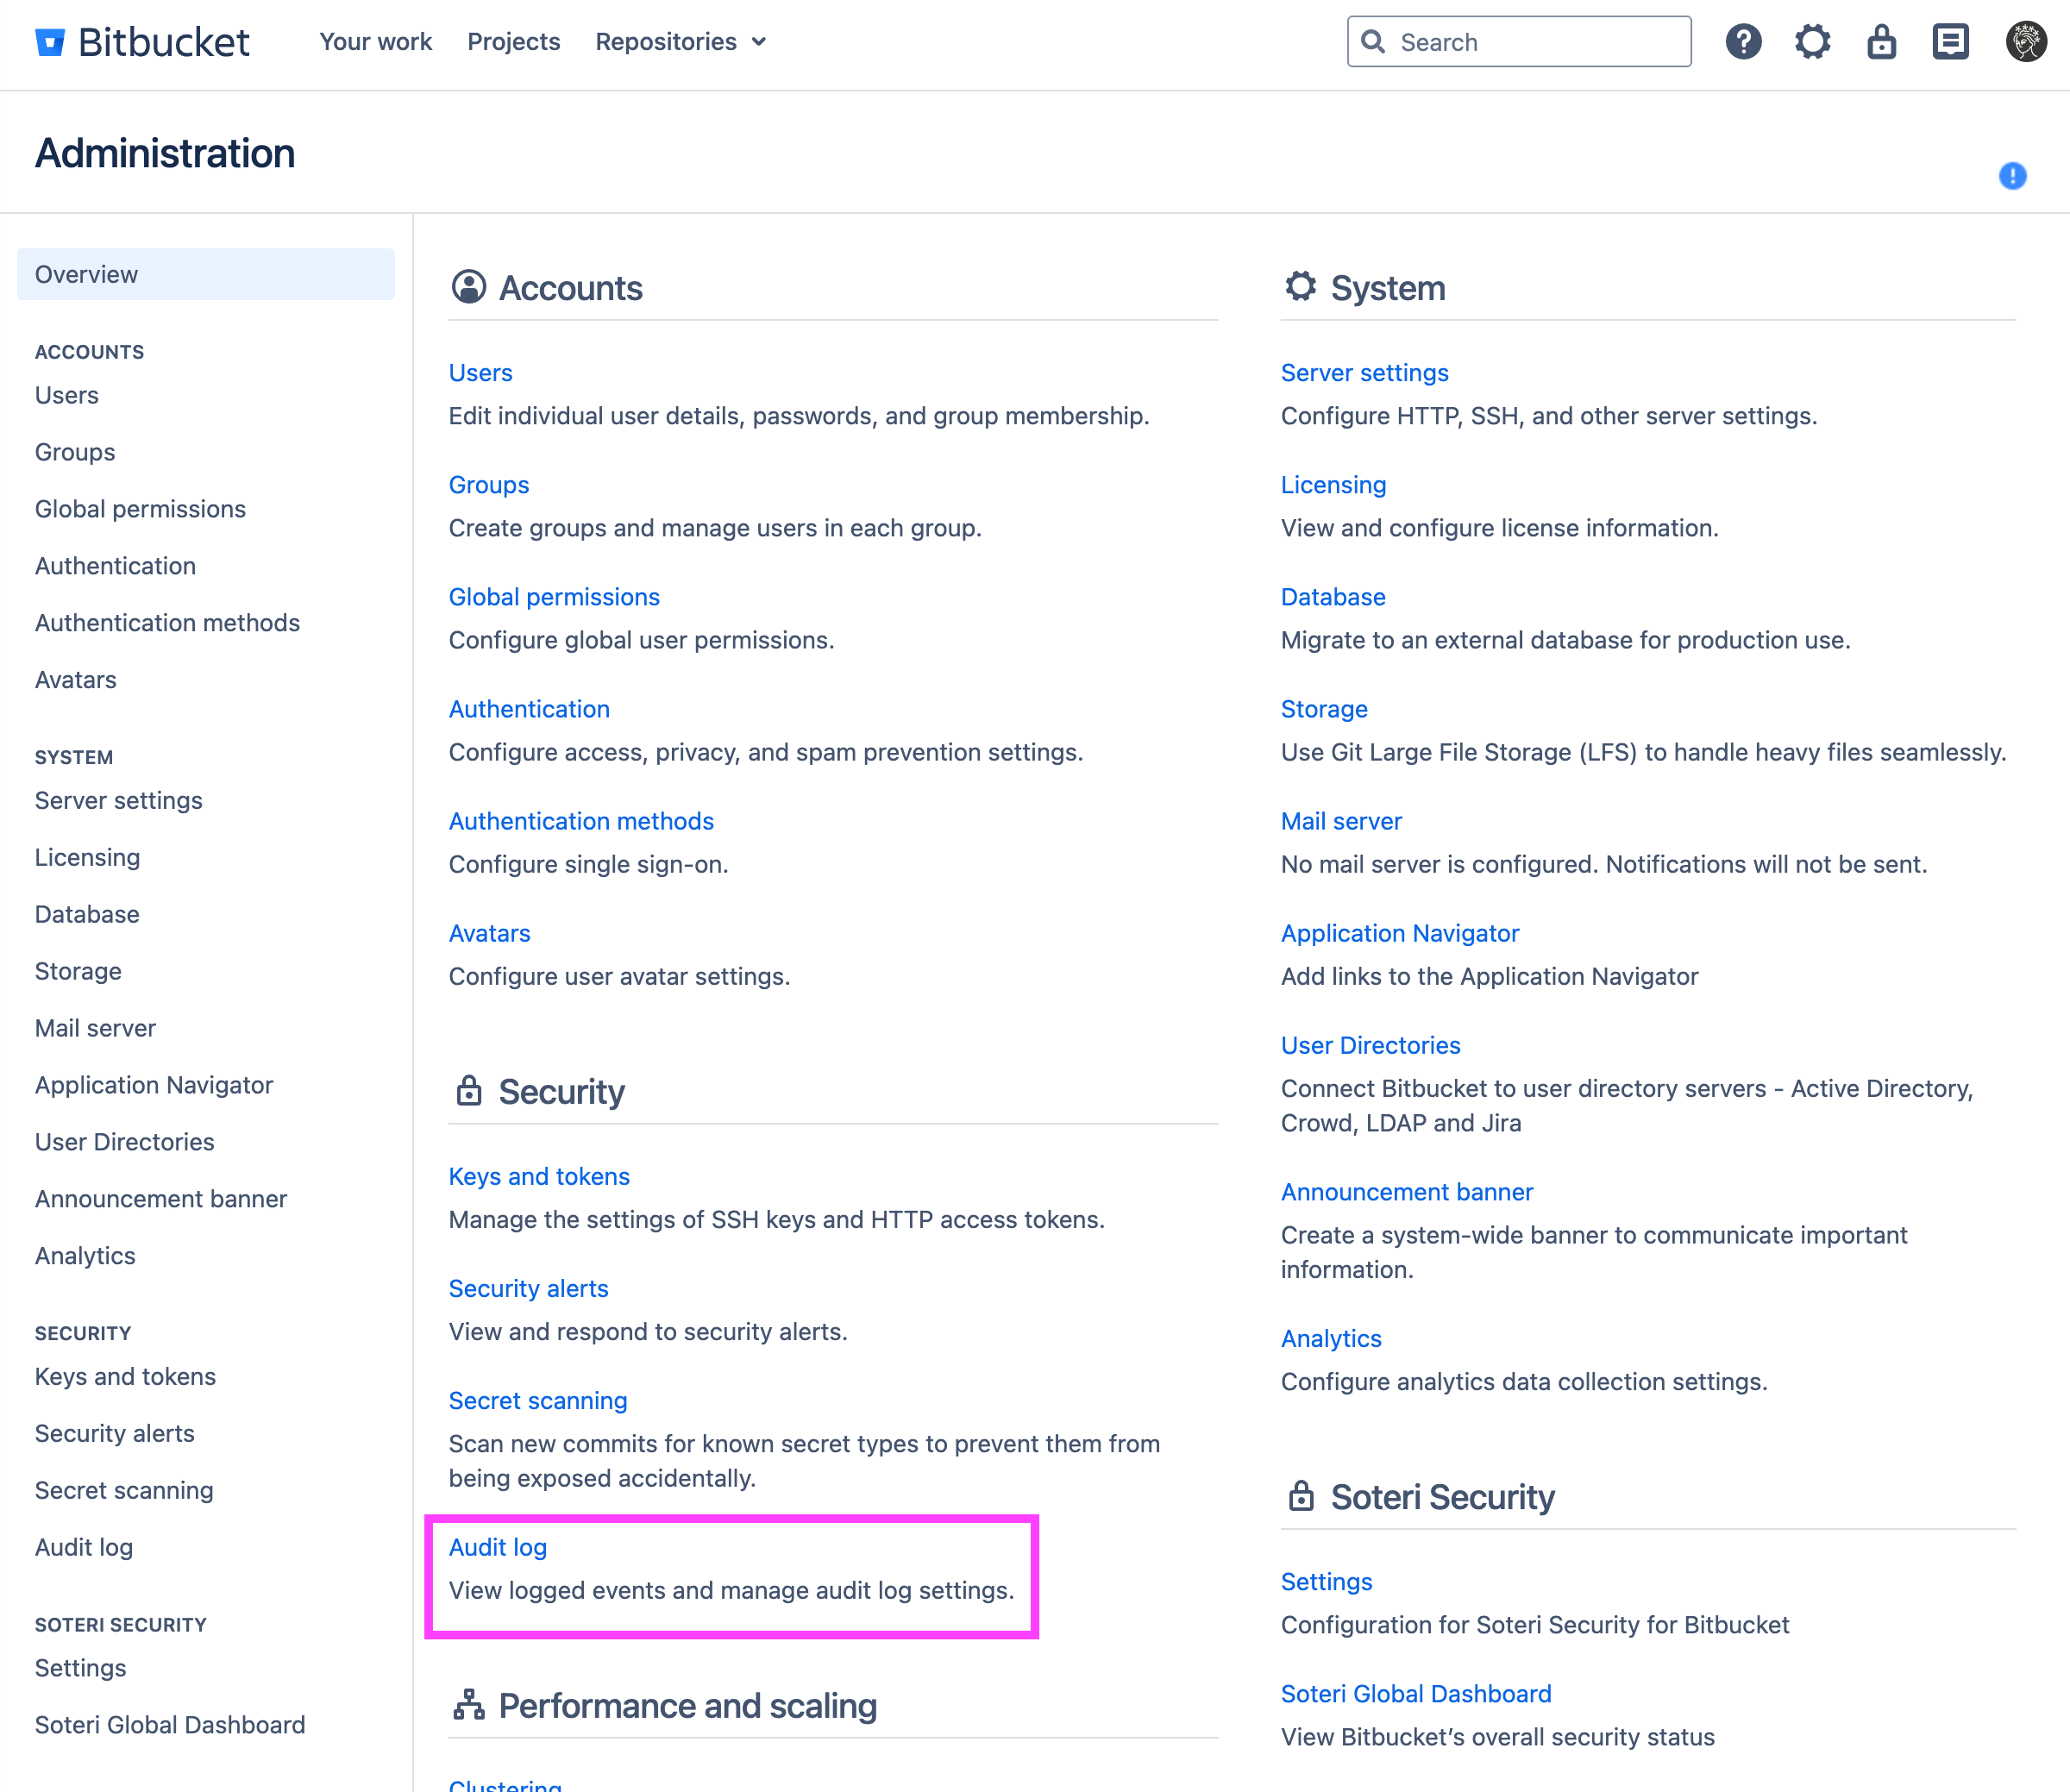Open the Soteri Global Dashboard link
The width and height of the screenshot is (2070, 1792).
point(1416,1694)
